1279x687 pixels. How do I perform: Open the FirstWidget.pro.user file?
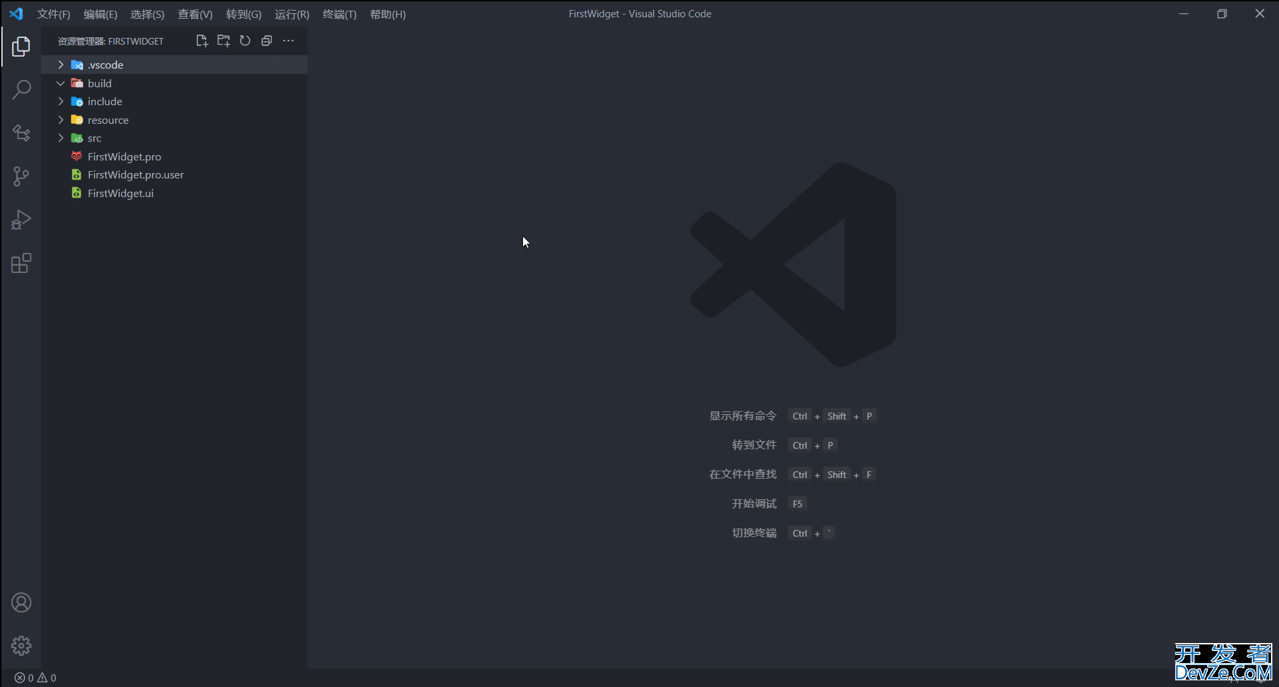174,174
